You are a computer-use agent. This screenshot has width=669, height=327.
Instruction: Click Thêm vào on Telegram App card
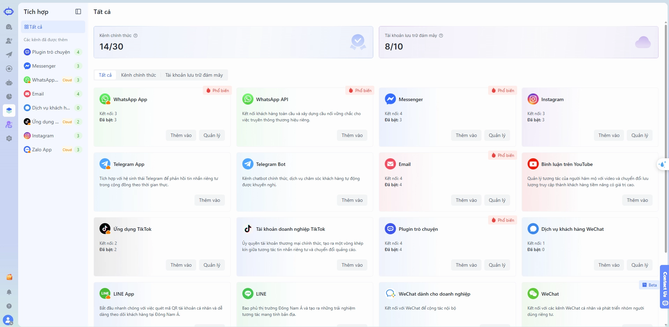point(209,200)
